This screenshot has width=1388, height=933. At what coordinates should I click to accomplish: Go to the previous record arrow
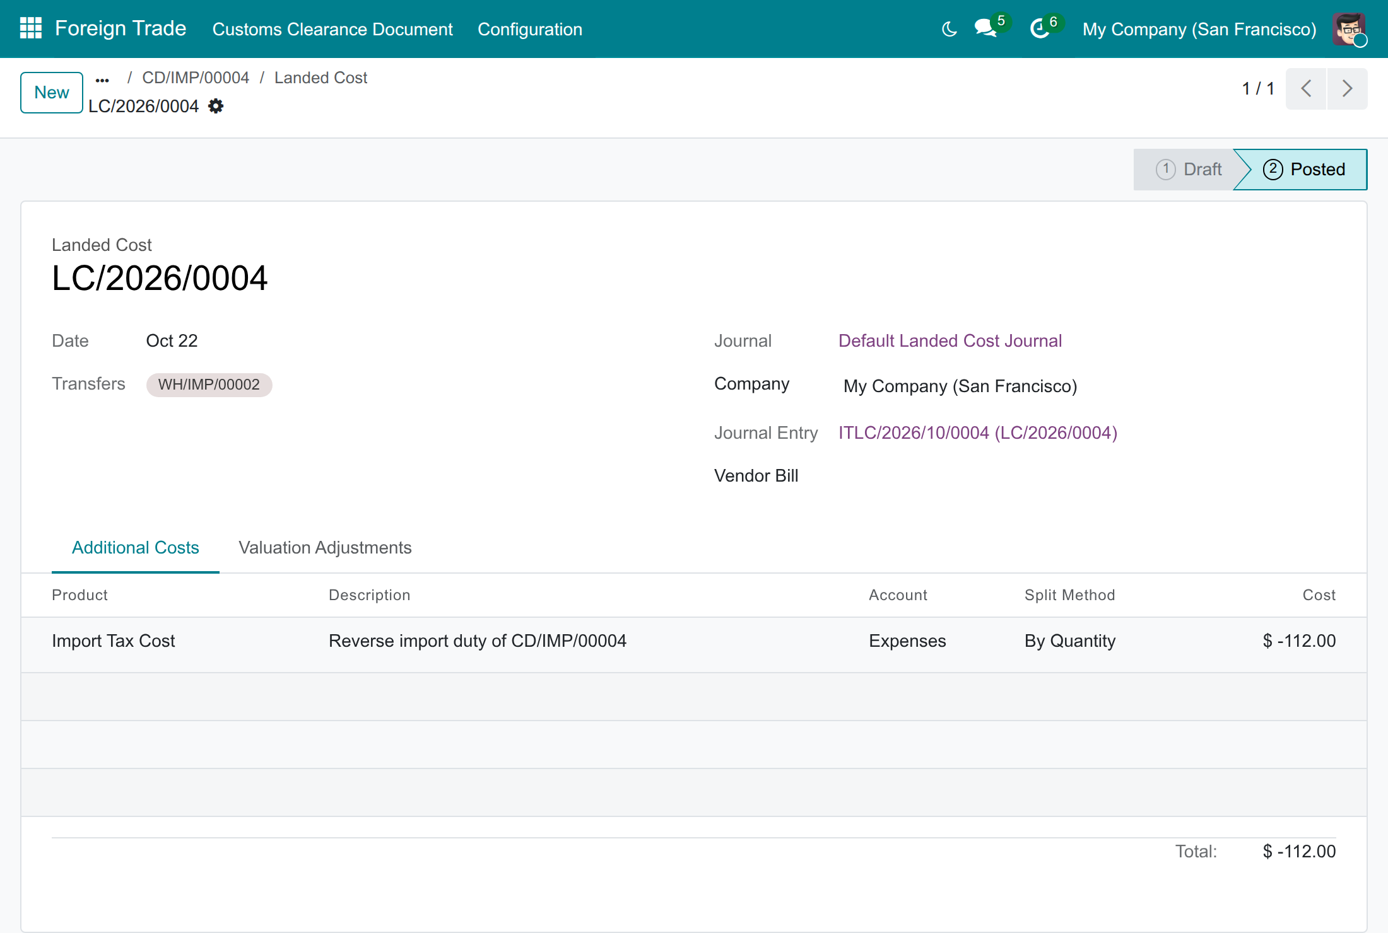[1306, 88]
